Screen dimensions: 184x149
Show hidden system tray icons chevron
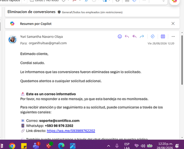coord(109,146)
